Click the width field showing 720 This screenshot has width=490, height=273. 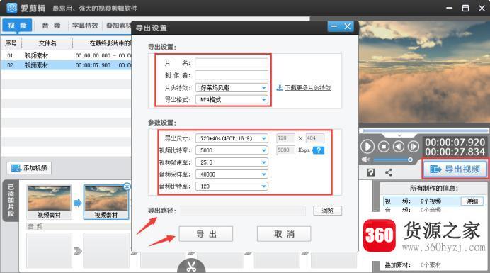pos(285,138)
